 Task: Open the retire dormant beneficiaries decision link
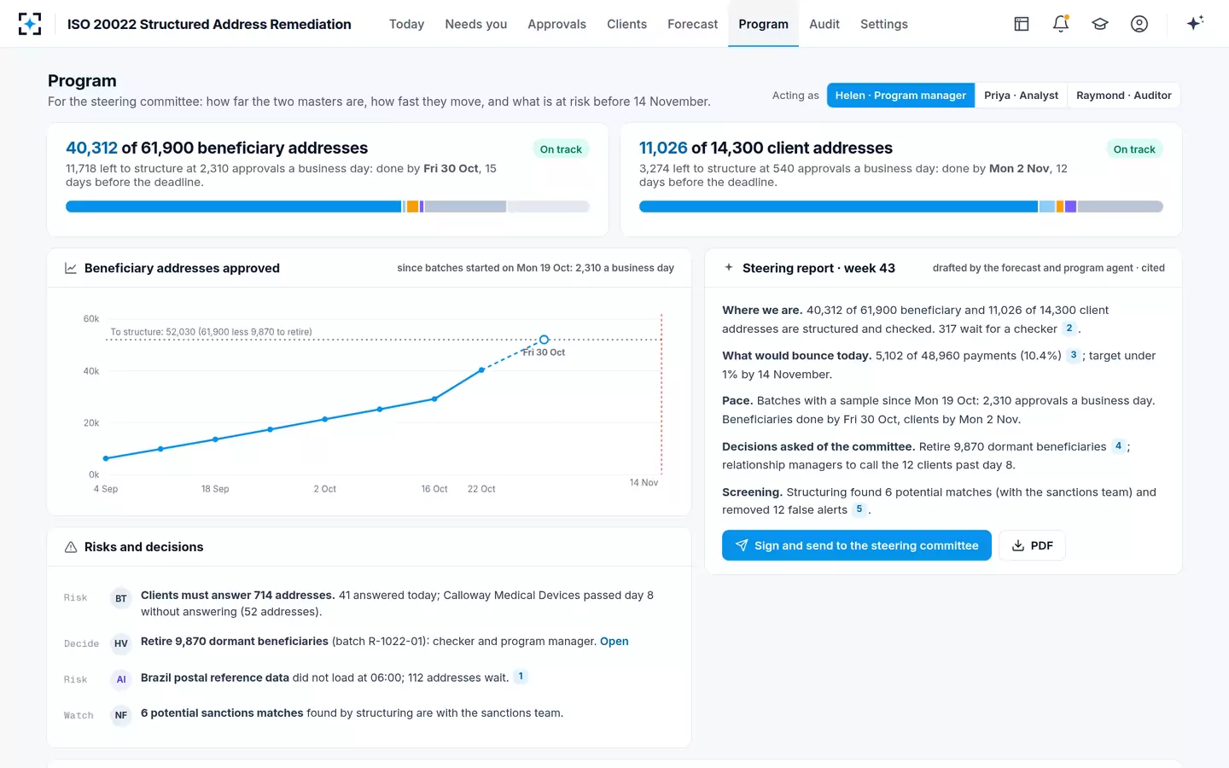tap(614, 642)
